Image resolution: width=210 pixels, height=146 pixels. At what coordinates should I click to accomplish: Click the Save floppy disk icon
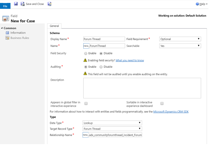(x=16, y=4)
